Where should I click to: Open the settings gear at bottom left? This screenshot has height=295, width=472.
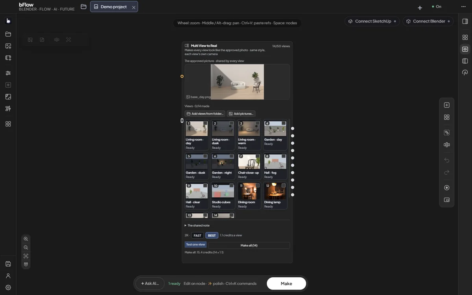[8, 288]
